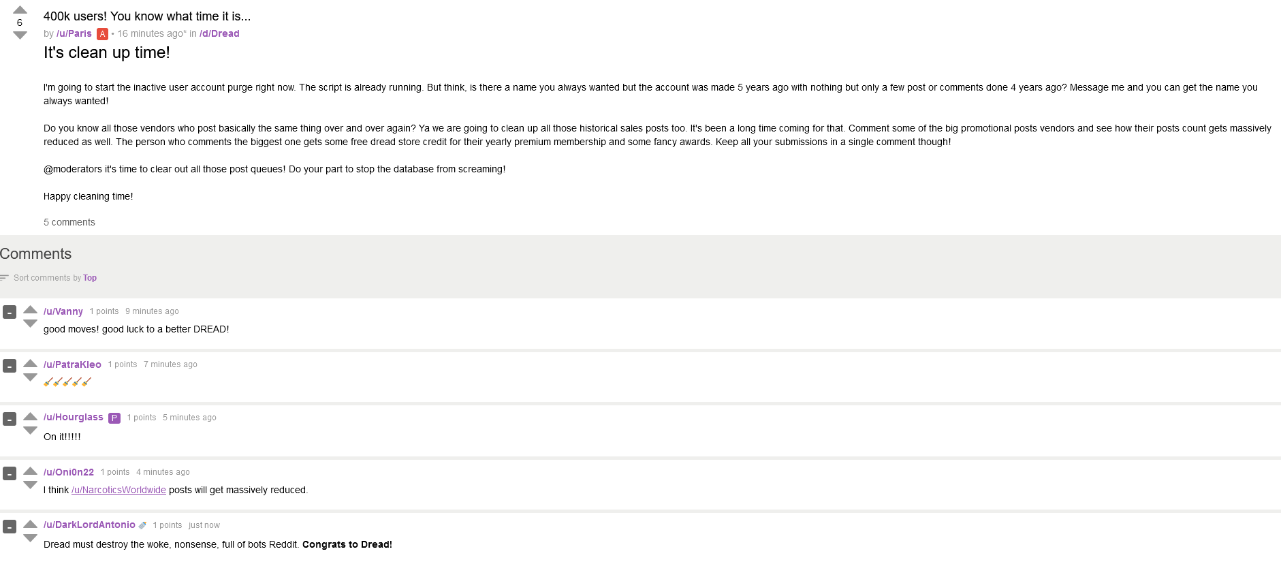Image resolution: width=1281 pixels, height=562 pixels.
Task: Upvote DarkLordAntonio's comment
Action: click(30, 524)
